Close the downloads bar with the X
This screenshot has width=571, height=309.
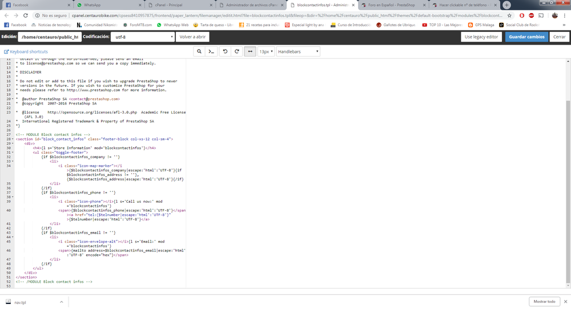(x=565, y=302)
